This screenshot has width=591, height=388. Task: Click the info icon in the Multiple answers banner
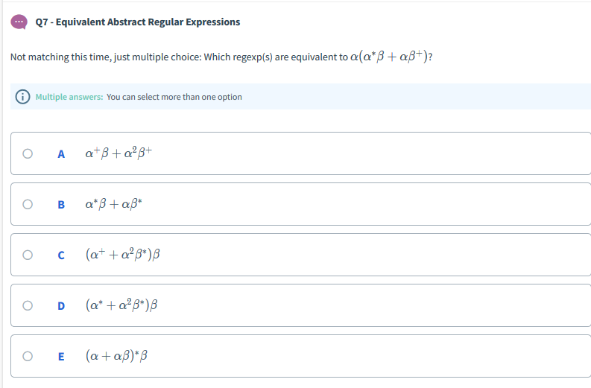[23, 97]
